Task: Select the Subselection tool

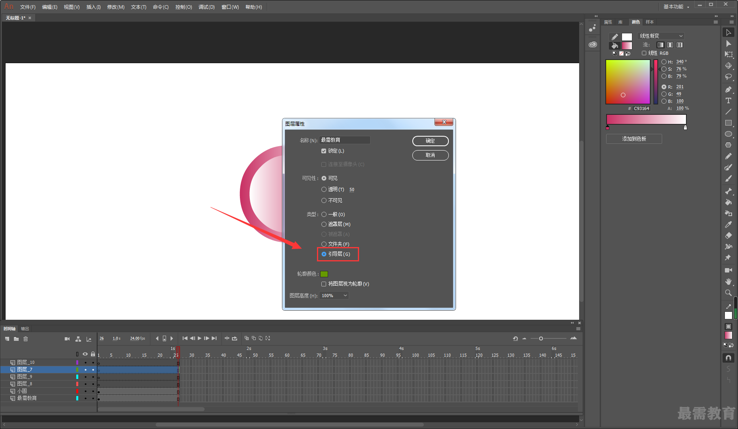Action: [728, 44]
